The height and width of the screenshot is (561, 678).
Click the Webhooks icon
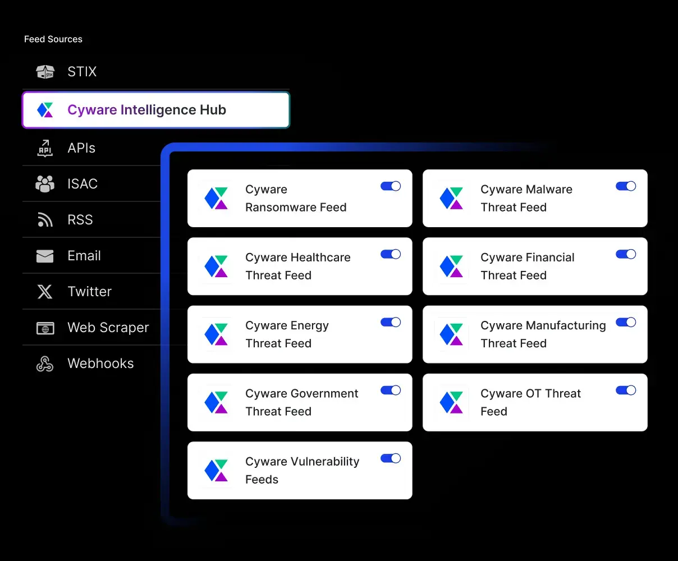(45, 364)
